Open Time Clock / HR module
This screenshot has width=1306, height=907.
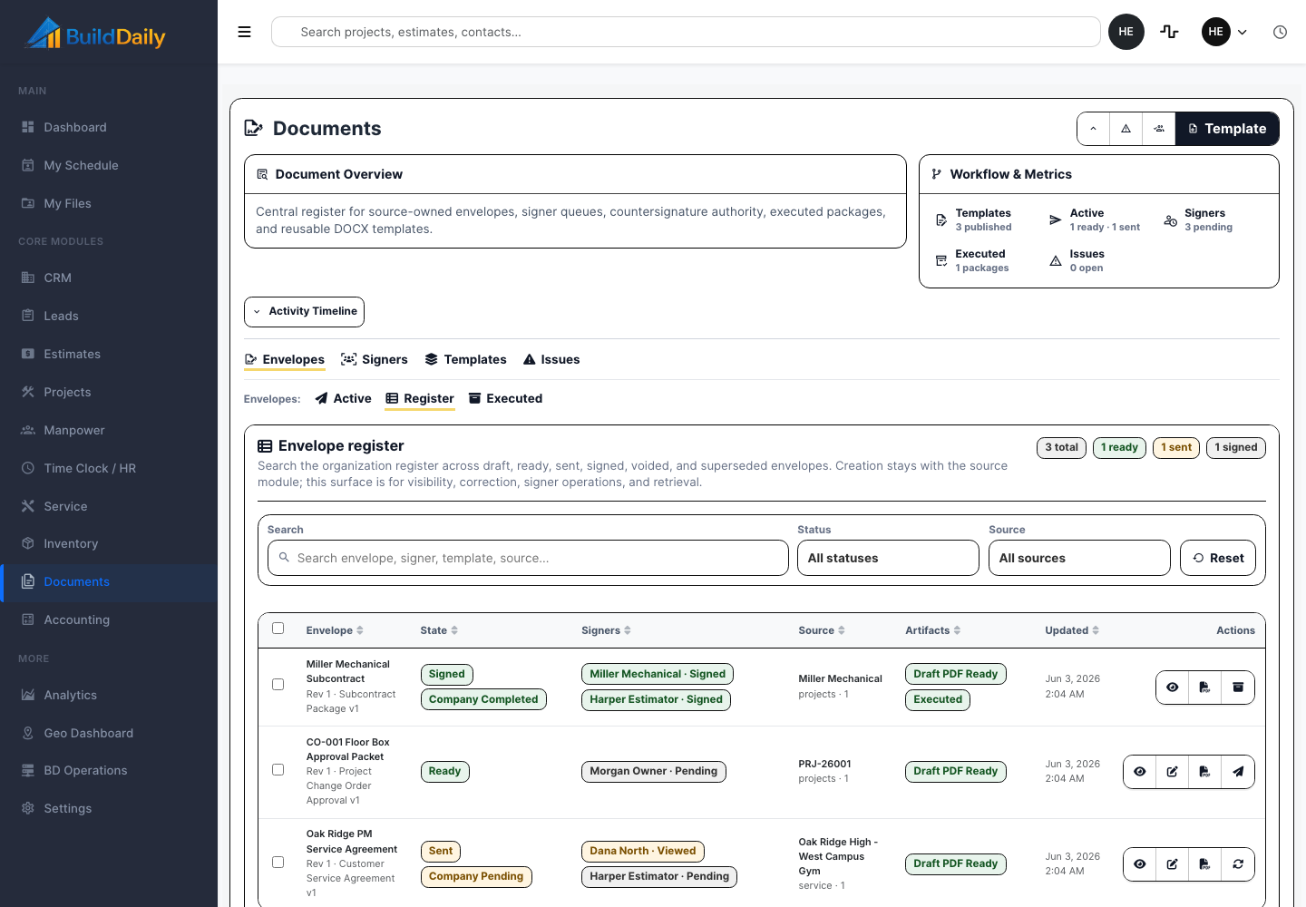(x=109, y=468)
